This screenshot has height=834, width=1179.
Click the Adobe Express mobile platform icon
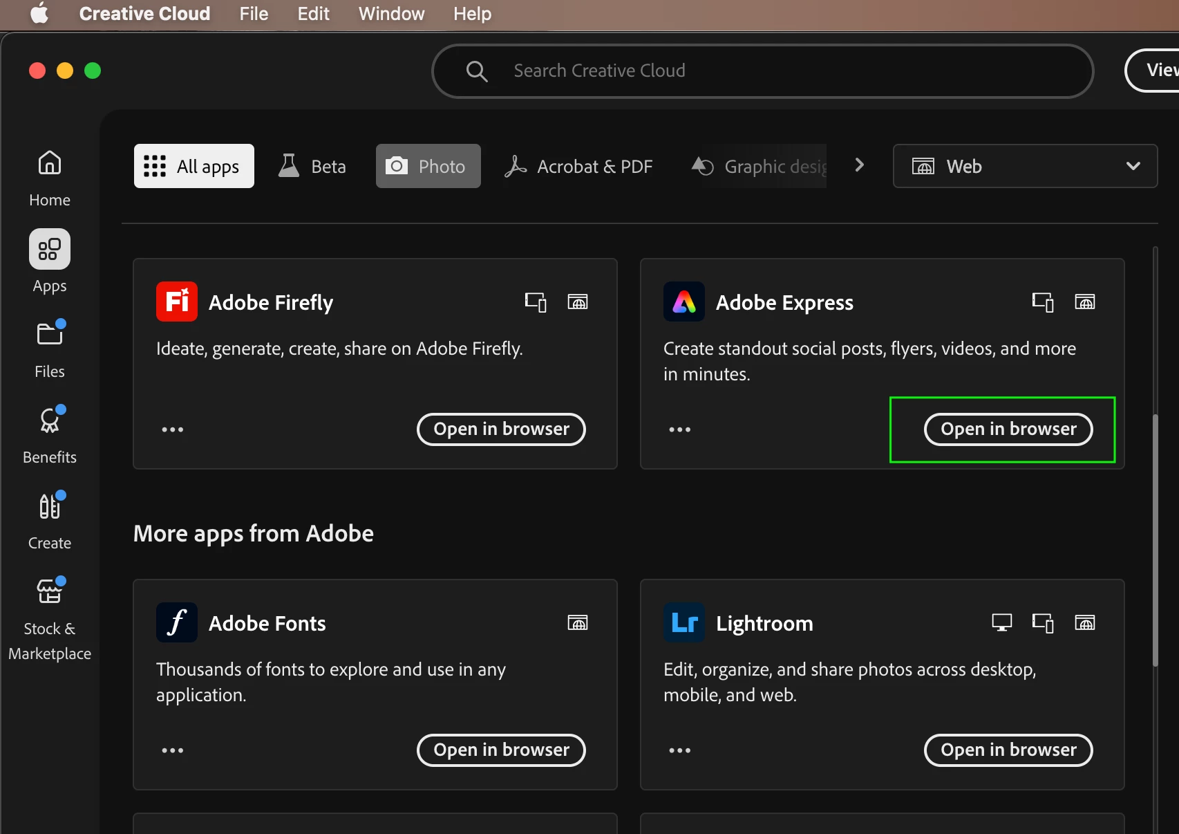click(x=1043, y=302)
